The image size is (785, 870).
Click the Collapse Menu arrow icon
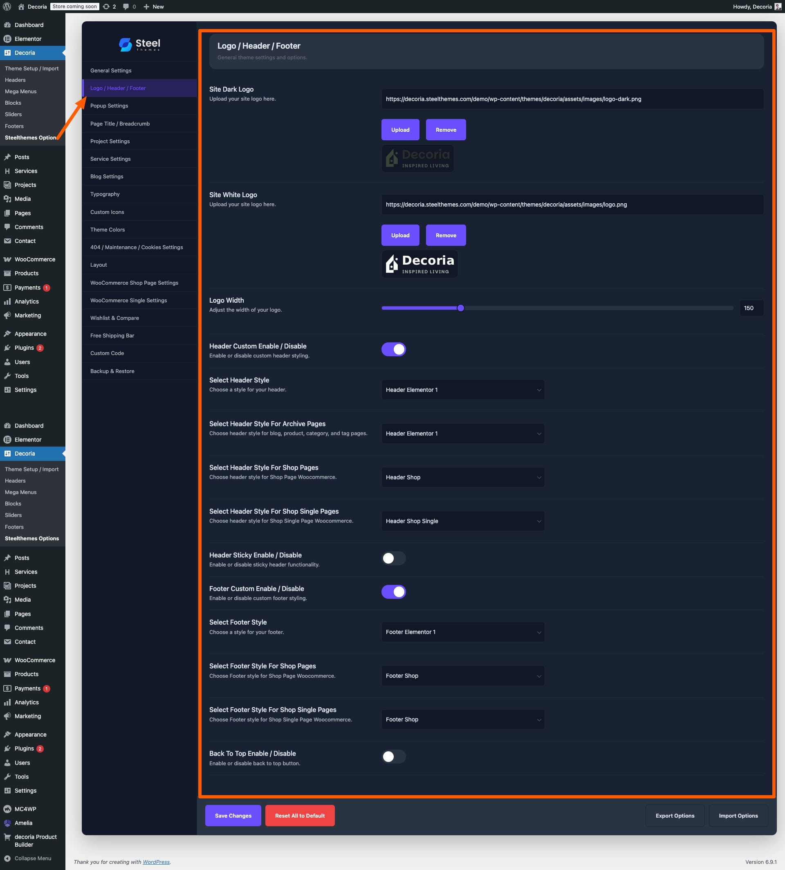(7, 859)
